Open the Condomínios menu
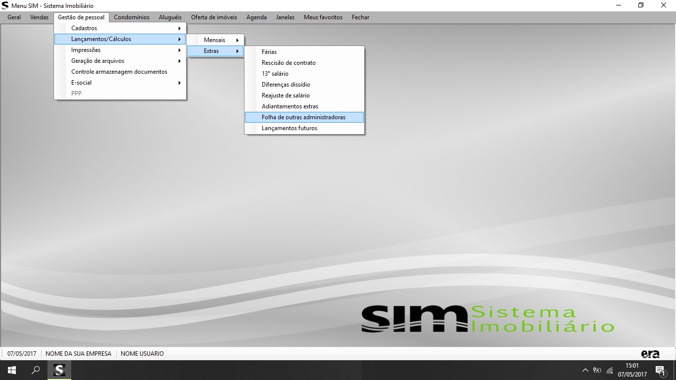The height and width of the screenshot is (380, 676). point(132,17)
